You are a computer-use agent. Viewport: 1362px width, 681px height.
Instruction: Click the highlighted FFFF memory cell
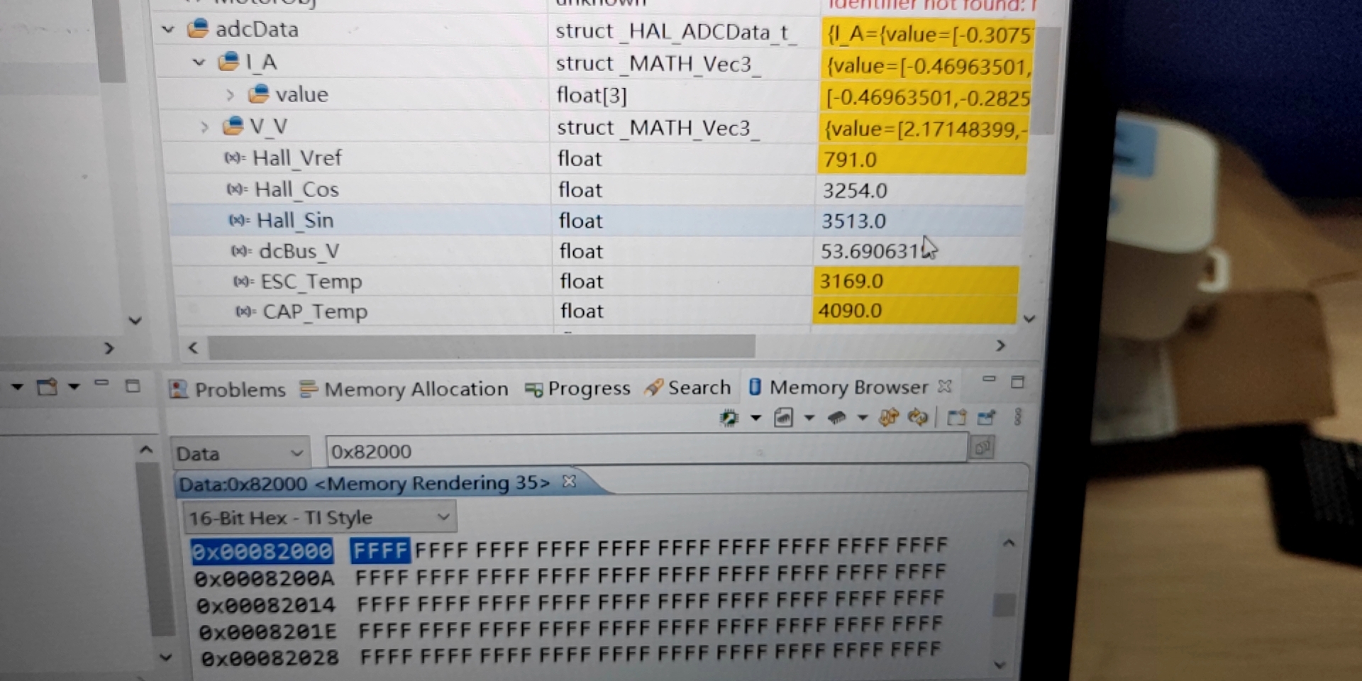click(x=380, y=550)
